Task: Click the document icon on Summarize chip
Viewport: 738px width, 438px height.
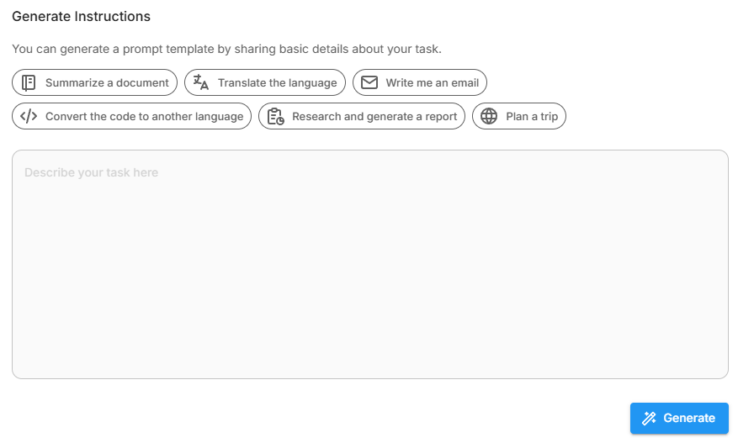Action: 29,82
